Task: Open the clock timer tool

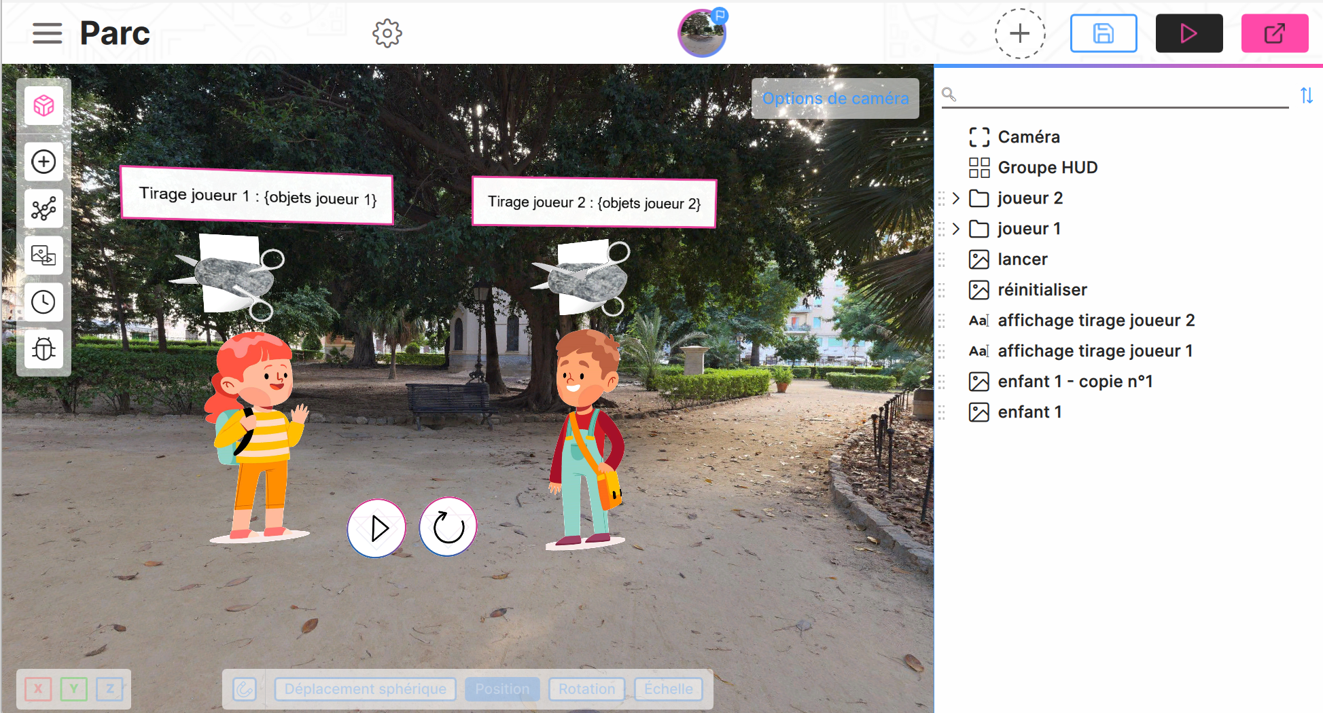Action: [x=44, y=302]
